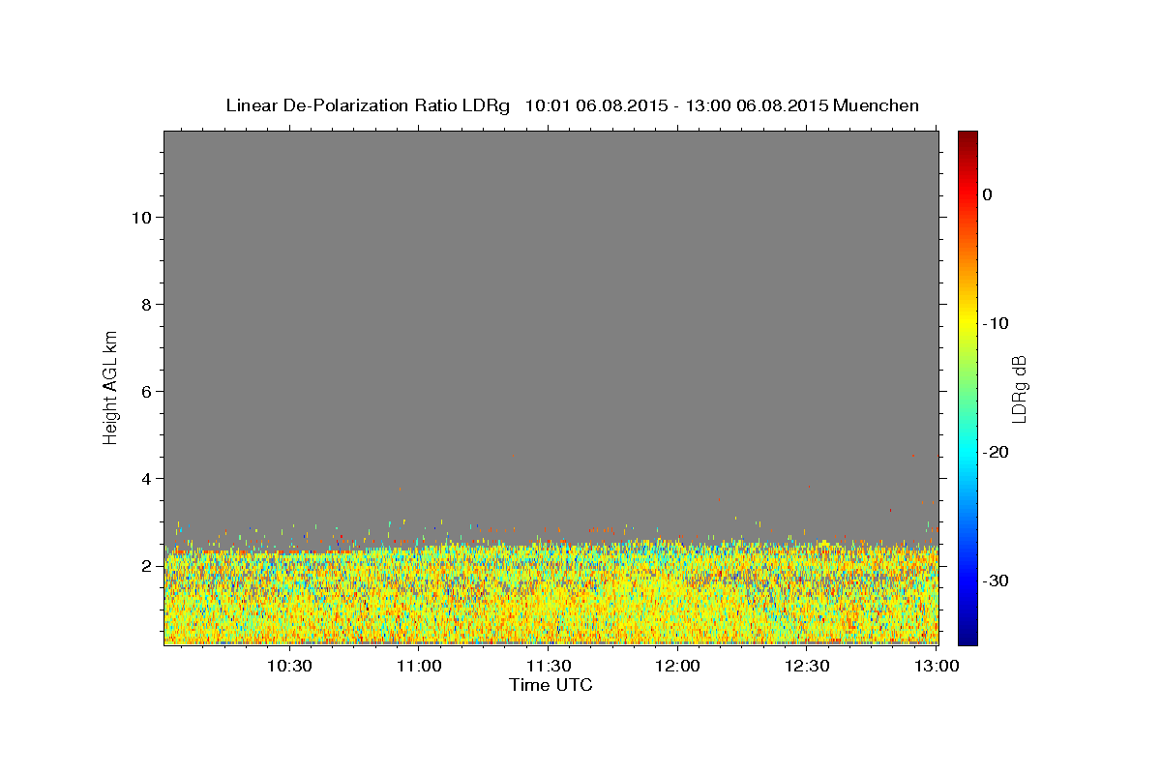Click the 12:00 time tick label

(677, 666)
